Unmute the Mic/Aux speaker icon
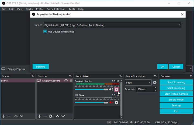Image resolution: width=194 pixels, height=125 pixels. [111, 102]
